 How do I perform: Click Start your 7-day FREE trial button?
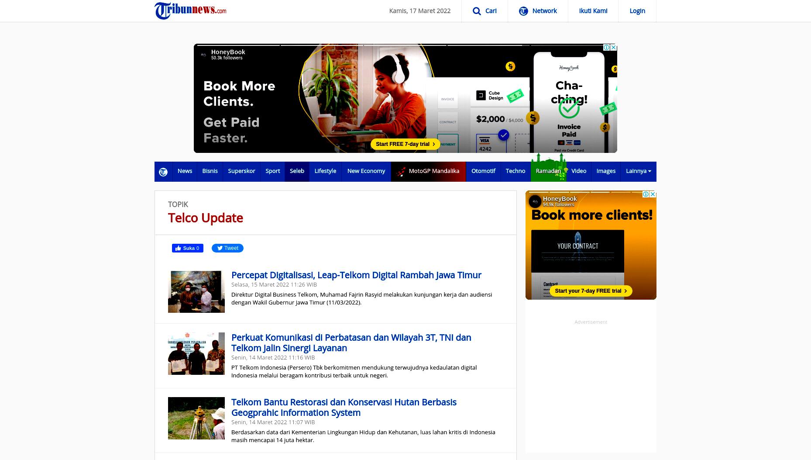point(591,291)
